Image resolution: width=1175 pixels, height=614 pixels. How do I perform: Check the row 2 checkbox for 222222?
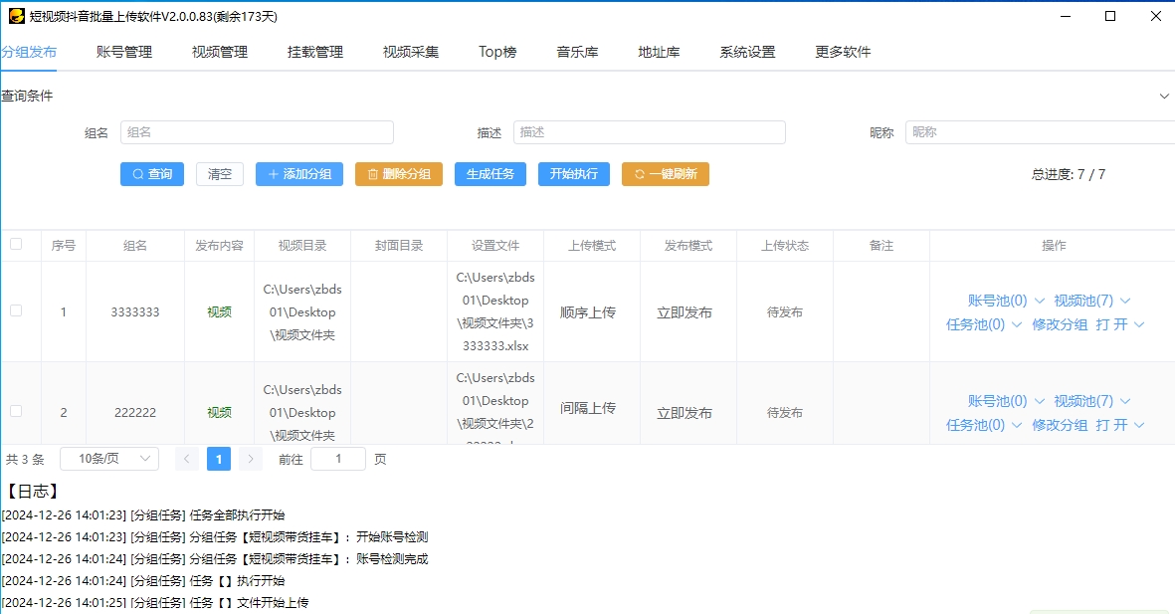16,411
